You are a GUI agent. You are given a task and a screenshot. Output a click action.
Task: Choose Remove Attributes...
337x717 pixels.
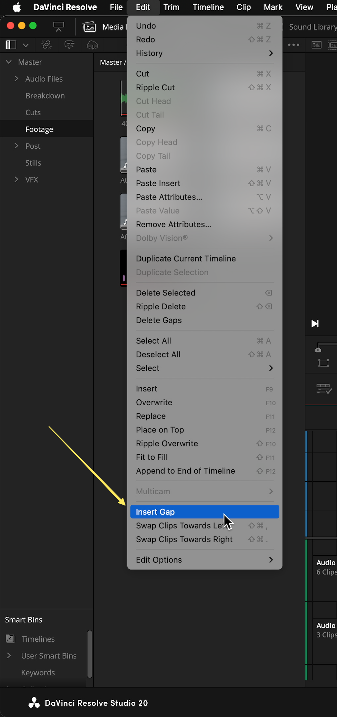(205, 224)
